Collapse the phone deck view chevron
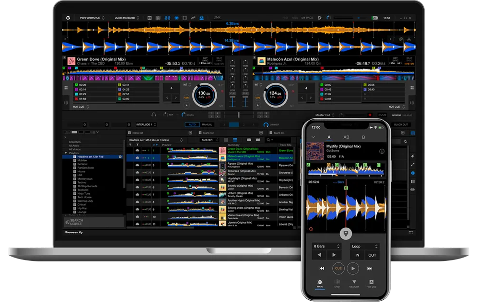 pos(313,137)
